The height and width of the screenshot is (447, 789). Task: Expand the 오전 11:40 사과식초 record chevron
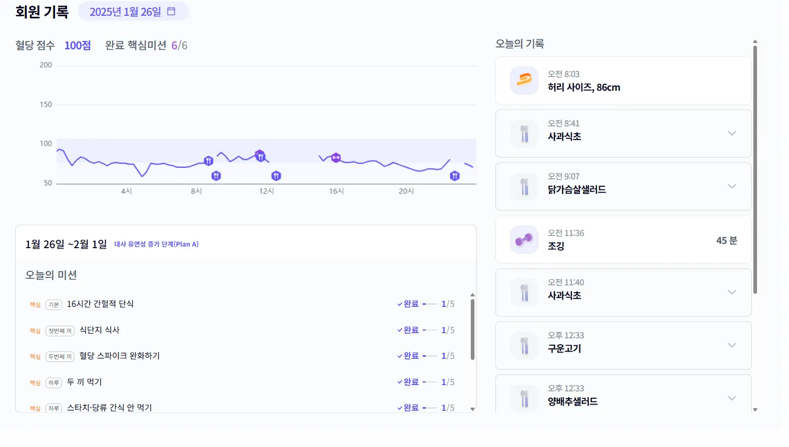pyautogui.click(x=732, y=292)
